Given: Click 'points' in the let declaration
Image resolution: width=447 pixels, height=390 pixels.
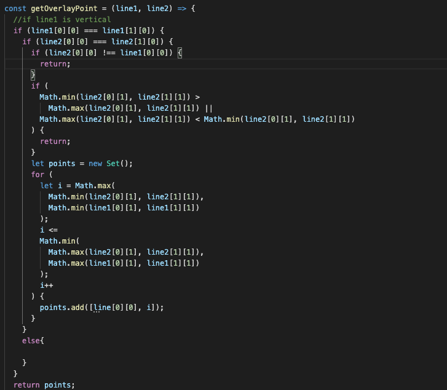Looking at the screenshot, I should pyautogui.click(x=62, y=164).
